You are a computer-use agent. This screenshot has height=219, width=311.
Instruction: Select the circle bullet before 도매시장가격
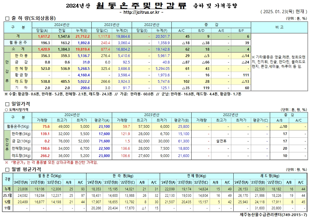pyautogui.click(x=6, y=110)
